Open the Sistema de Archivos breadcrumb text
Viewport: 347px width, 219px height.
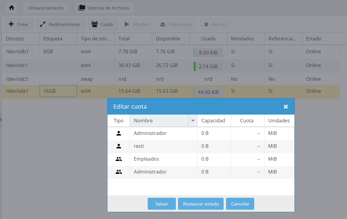point(108,8)
